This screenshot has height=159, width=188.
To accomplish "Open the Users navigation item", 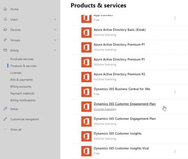I will pos(14,20).
